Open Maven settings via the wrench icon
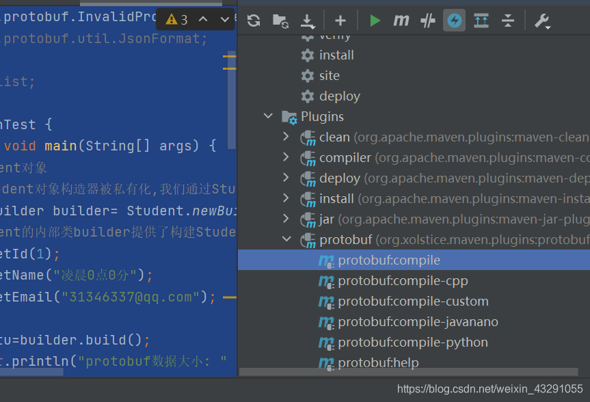This screenshot has height=402, width=590. [542, 21]
